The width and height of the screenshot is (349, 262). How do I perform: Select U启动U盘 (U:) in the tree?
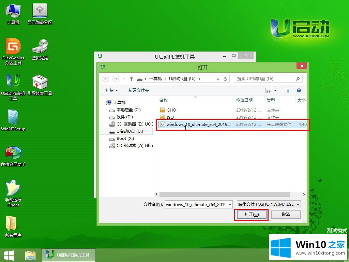tap(126, 131)
